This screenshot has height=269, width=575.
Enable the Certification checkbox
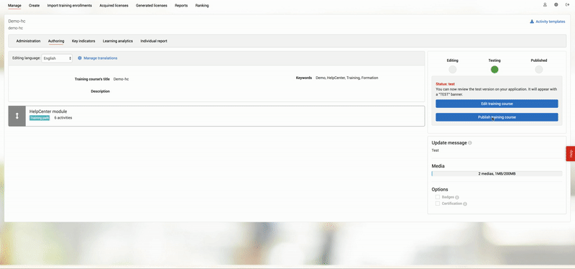click(438, 204)
